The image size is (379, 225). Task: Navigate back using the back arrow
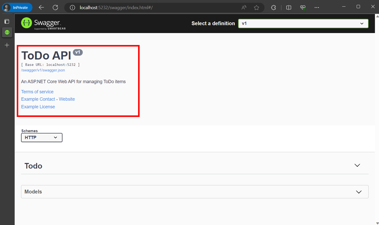click(x=41, y=7)
